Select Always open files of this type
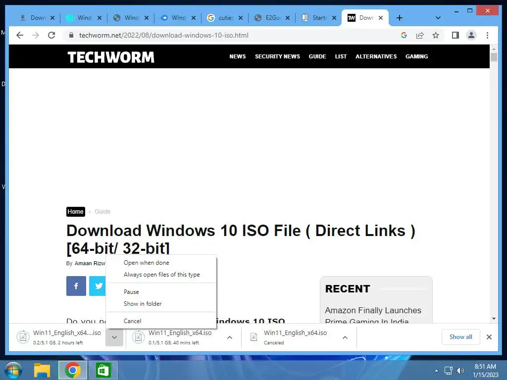The height and width of the screenshot is (380, 507). (x=161, y=275)
